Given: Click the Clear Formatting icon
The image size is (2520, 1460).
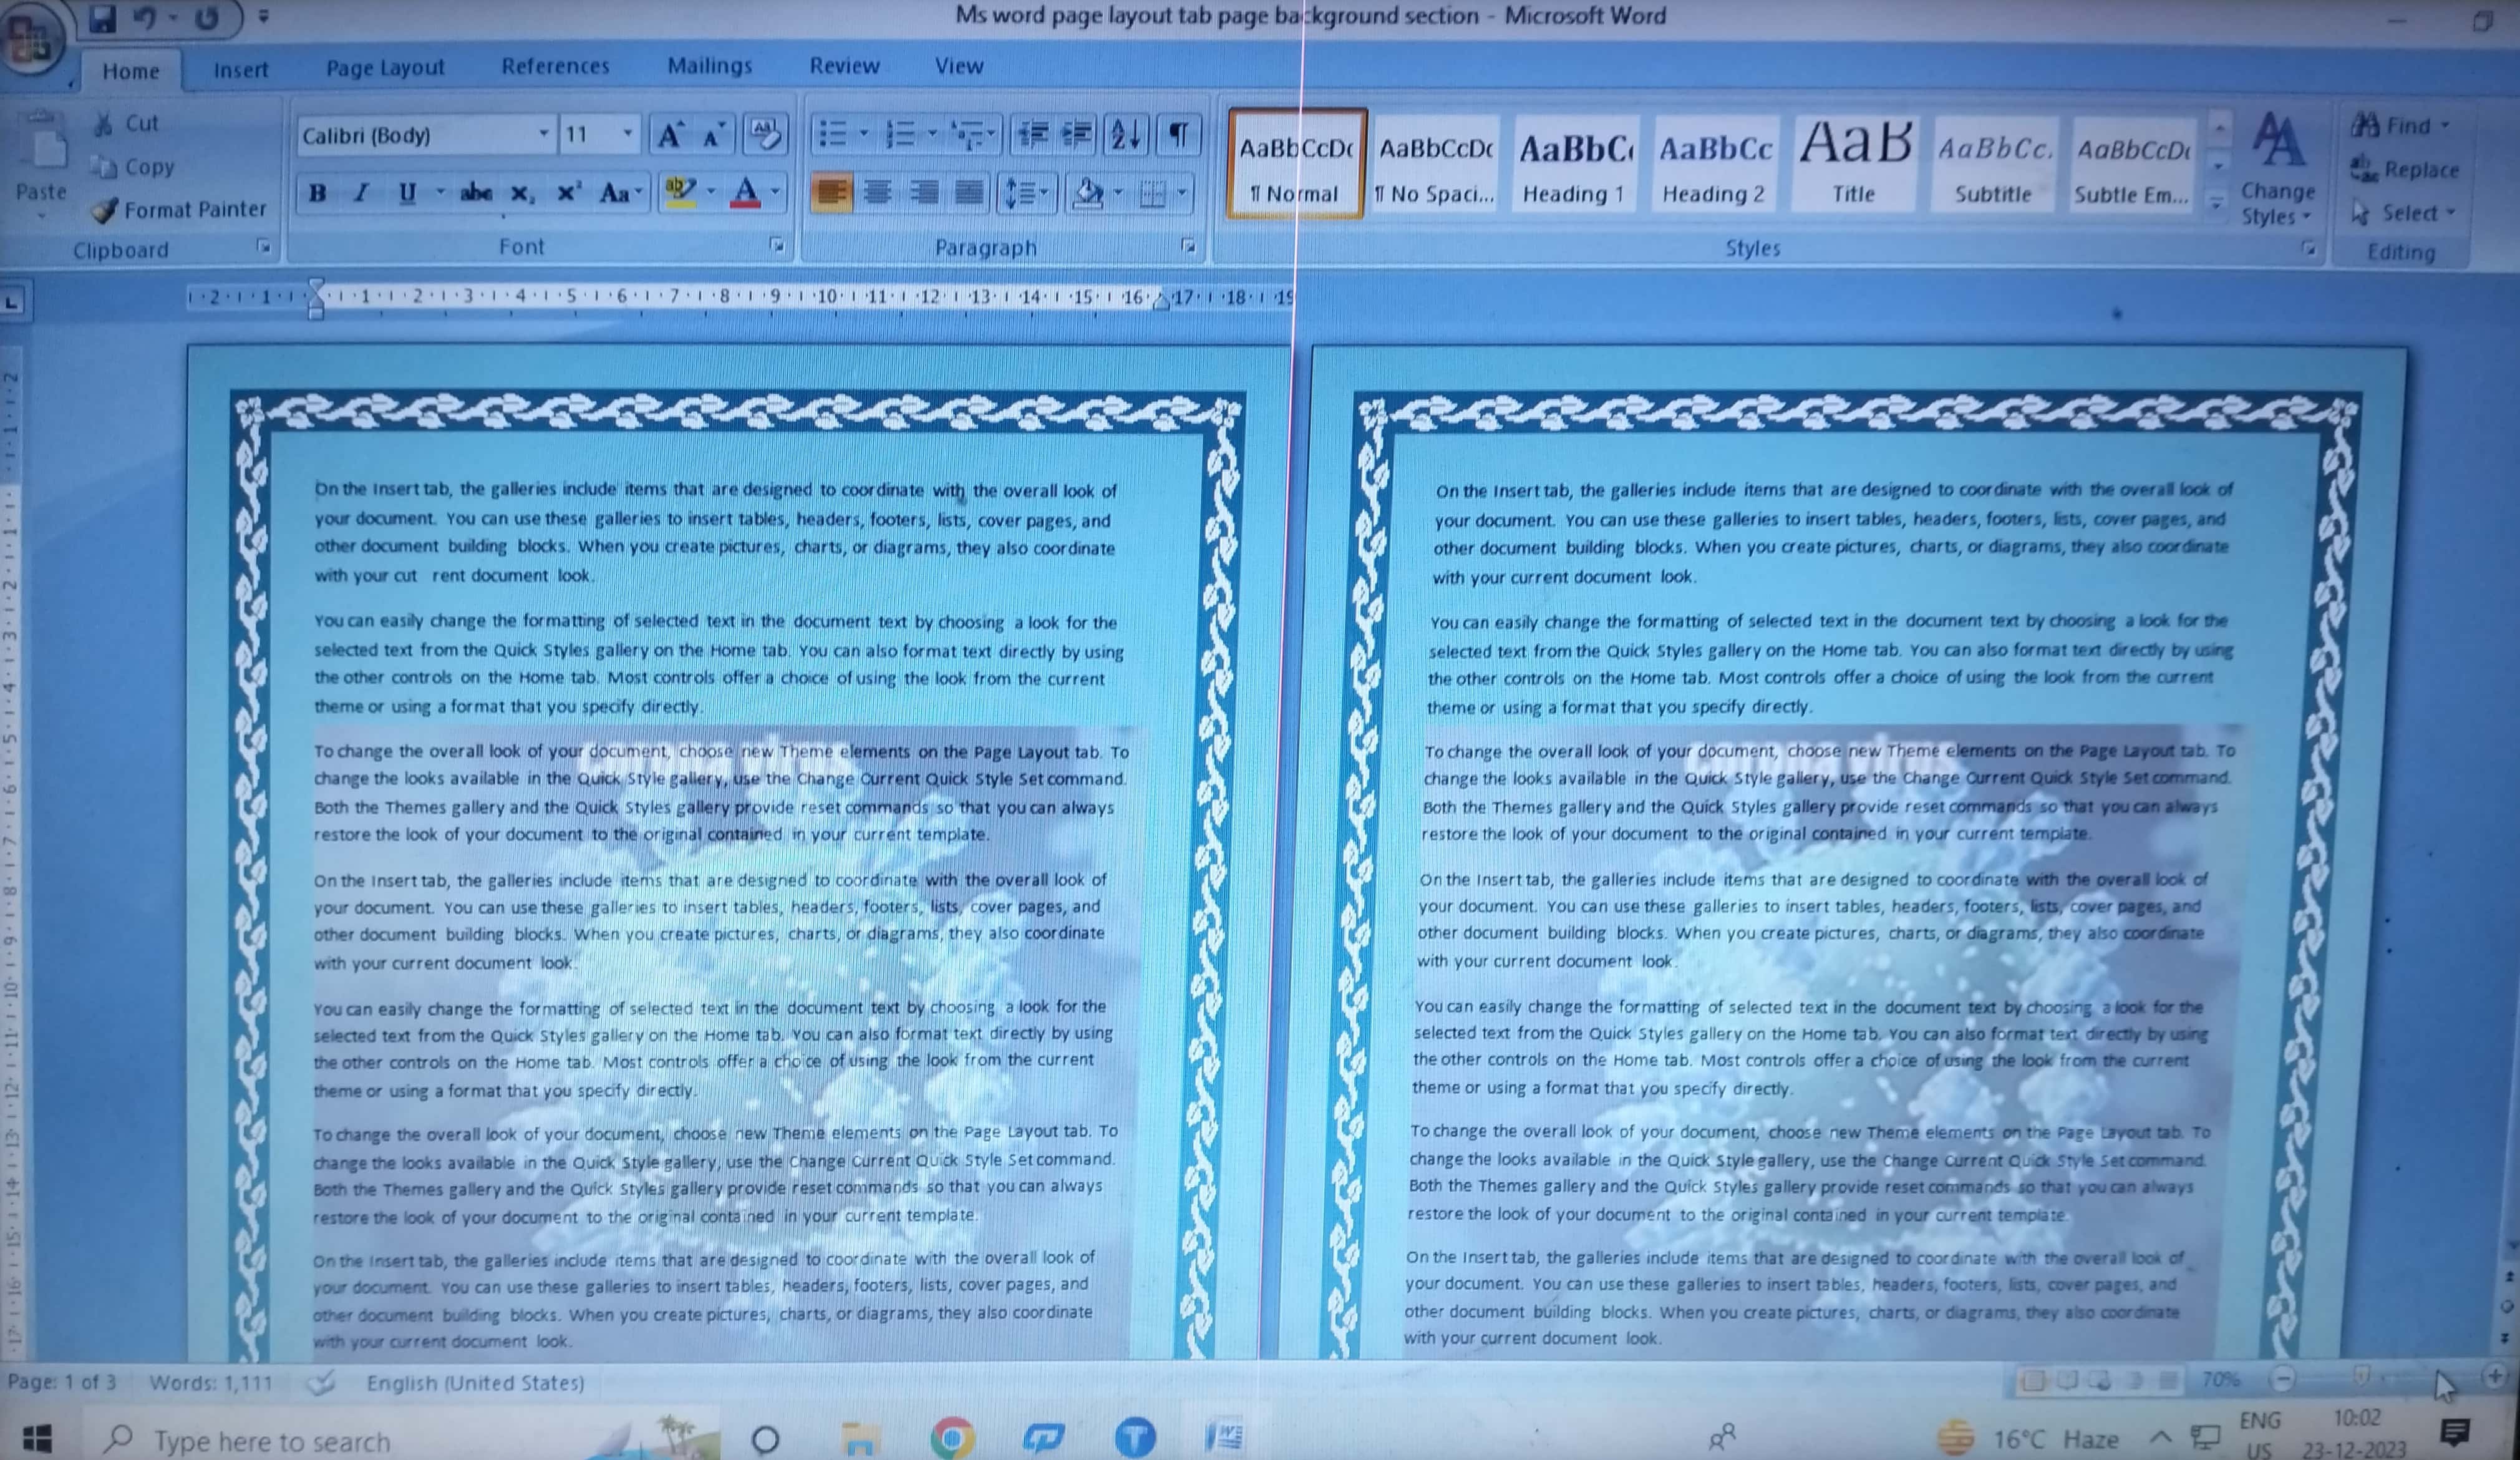Looking at the screenshot, I should [765, 134].
